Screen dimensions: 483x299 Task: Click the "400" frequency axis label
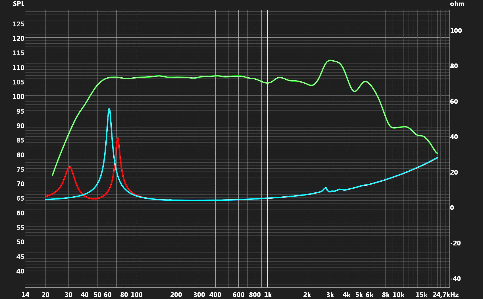click(215, 295)
